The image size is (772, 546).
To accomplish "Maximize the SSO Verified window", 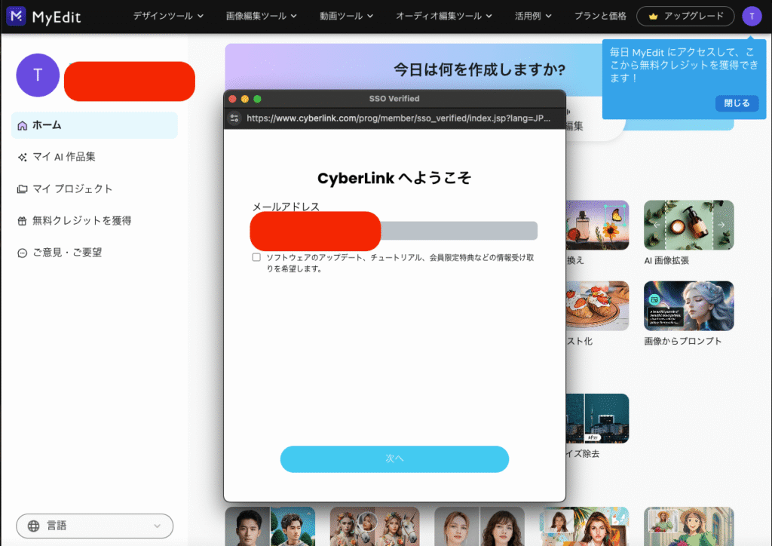I will coord(257,99).
